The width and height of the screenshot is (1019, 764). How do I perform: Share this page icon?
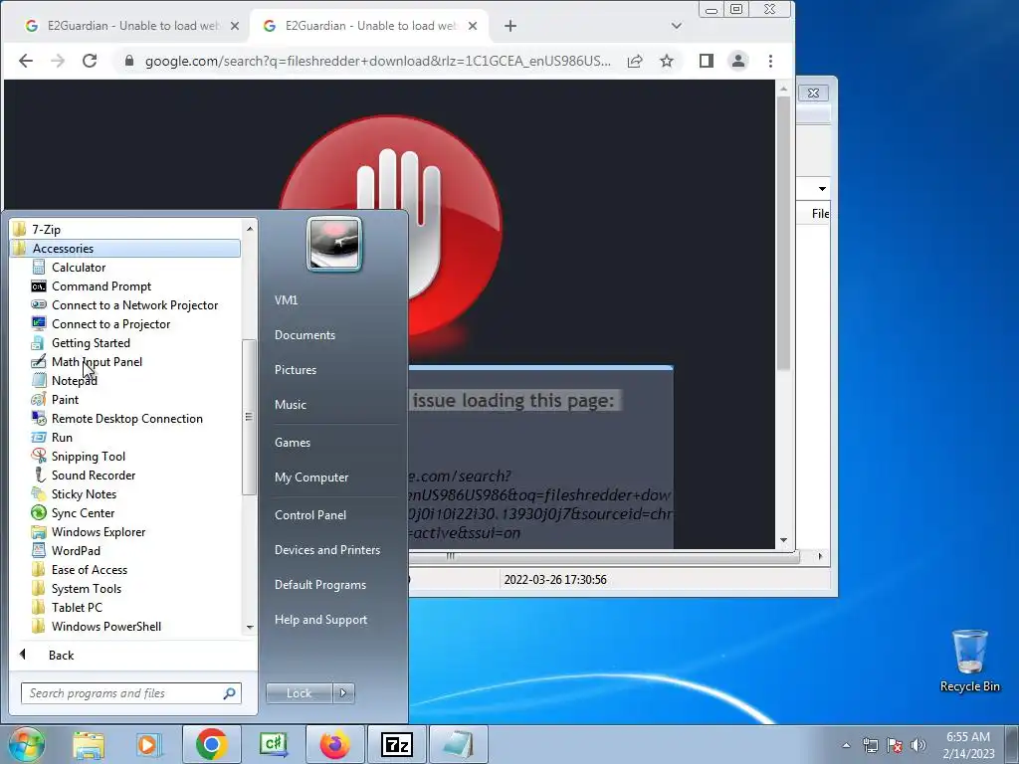(x=635, y=61)
